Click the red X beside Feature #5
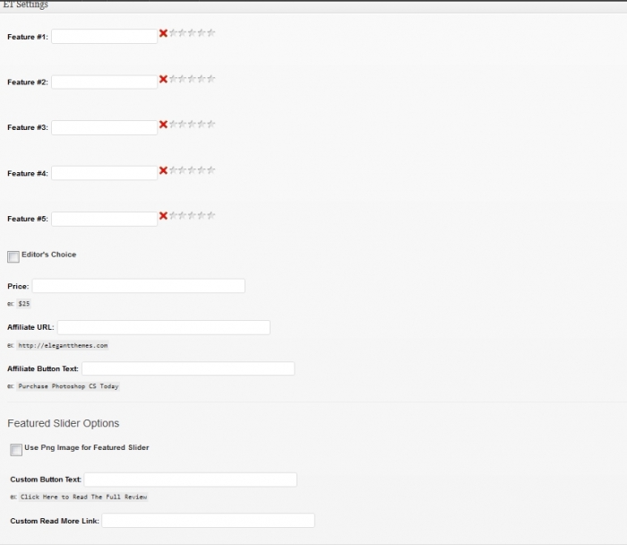 (163, 216)
